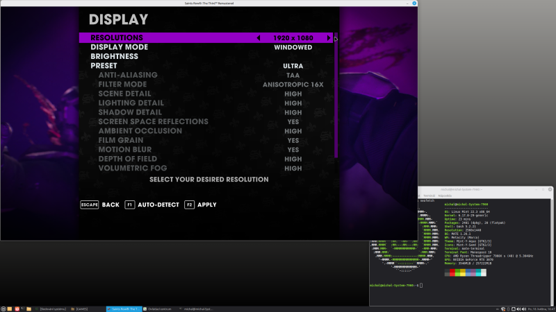The width and height of the screenshot is (556, 312).
Task: Select the Resolutions row
Action: (206, 38)
